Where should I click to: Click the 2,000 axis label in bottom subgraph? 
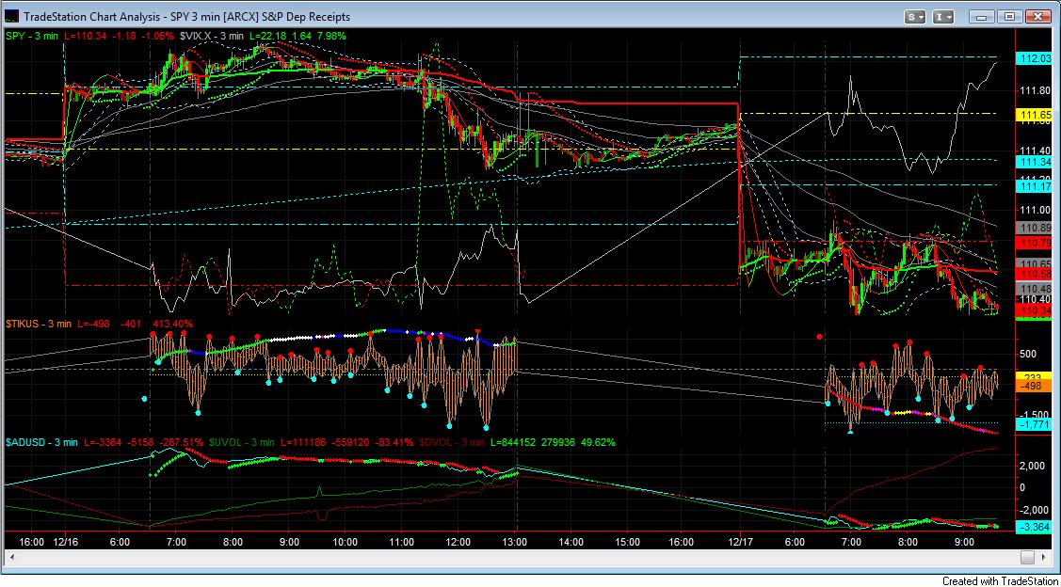(1034, 466)
